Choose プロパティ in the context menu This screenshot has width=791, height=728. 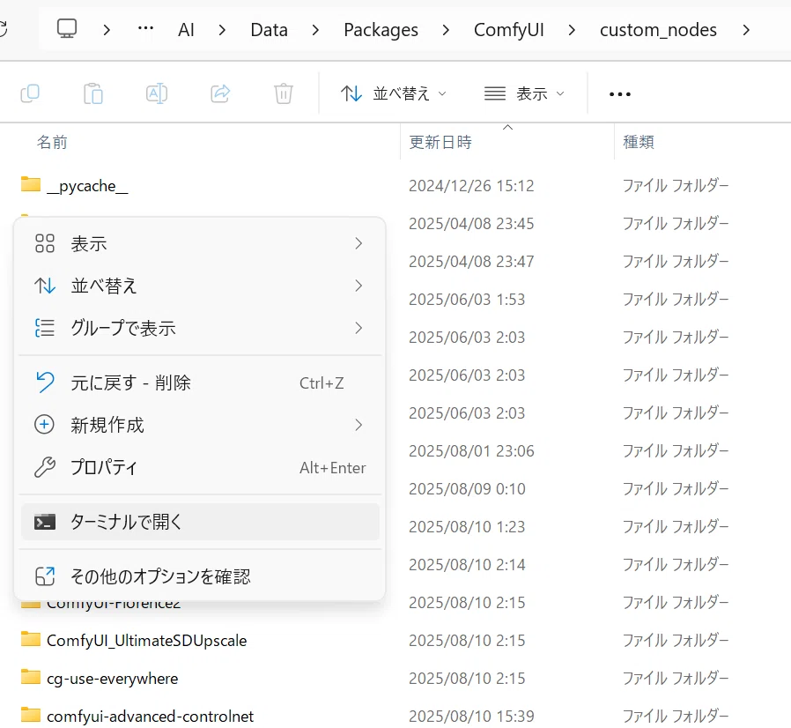[200, 467]
